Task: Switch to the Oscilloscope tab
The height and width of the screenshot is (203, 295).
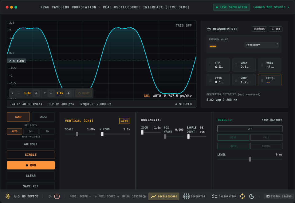Action: click(164, 196)
